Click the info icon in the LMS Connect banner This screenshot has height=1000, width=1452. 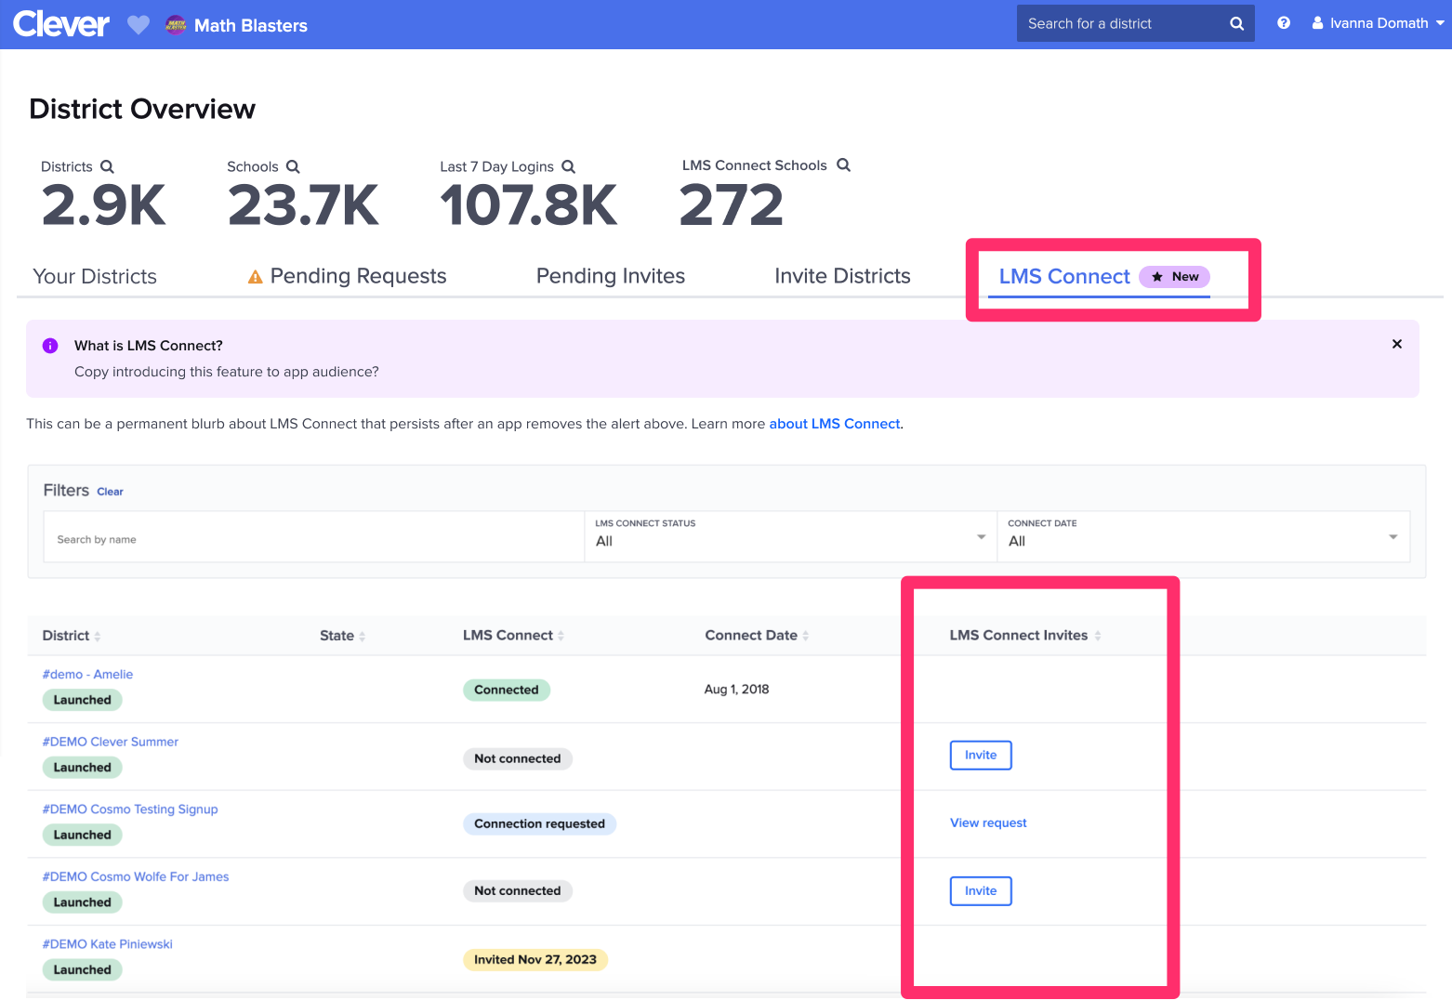[x=50, y=345]
